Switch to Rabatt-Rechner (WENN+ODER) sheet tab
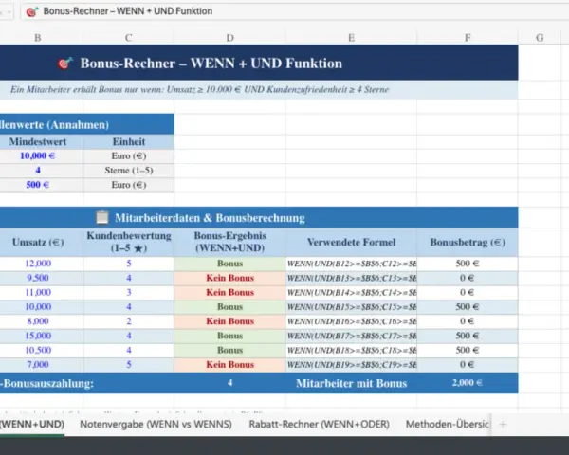569x455 pixels. coord(319,424)
